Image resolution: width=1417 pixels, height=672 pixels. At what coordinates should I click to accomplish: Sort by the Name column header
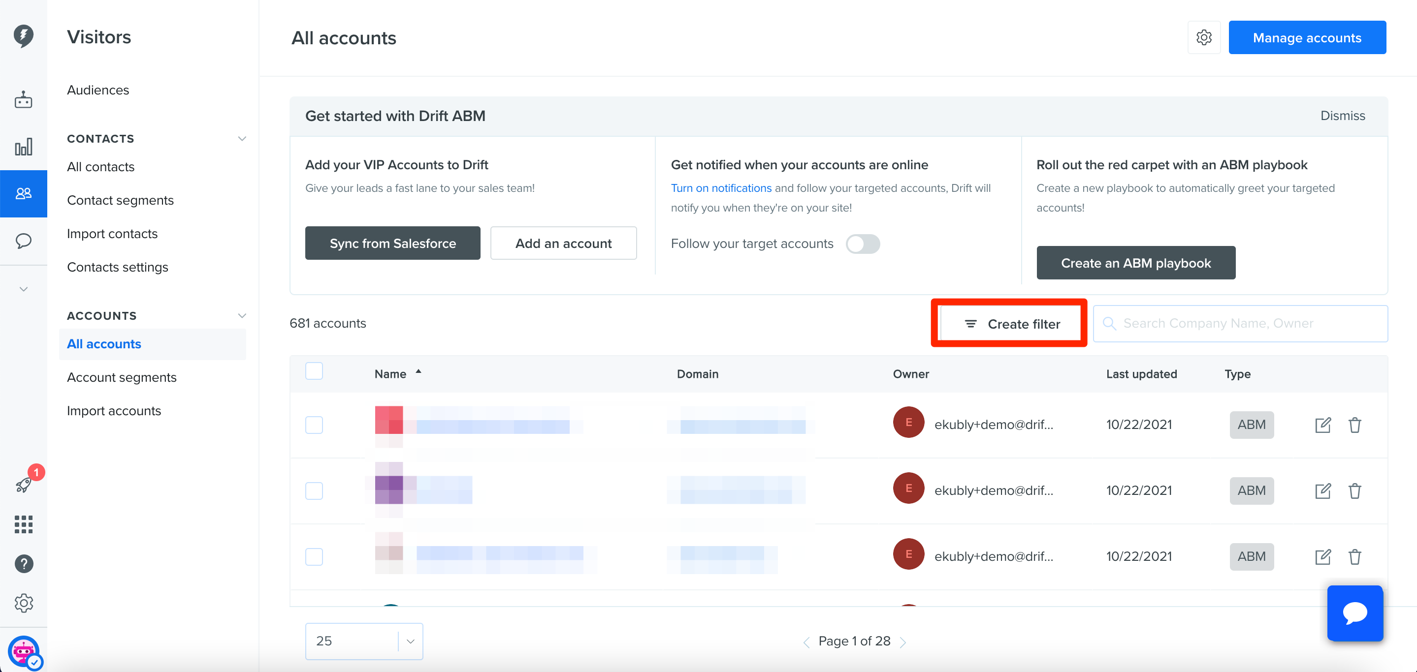tap(397, 374)
